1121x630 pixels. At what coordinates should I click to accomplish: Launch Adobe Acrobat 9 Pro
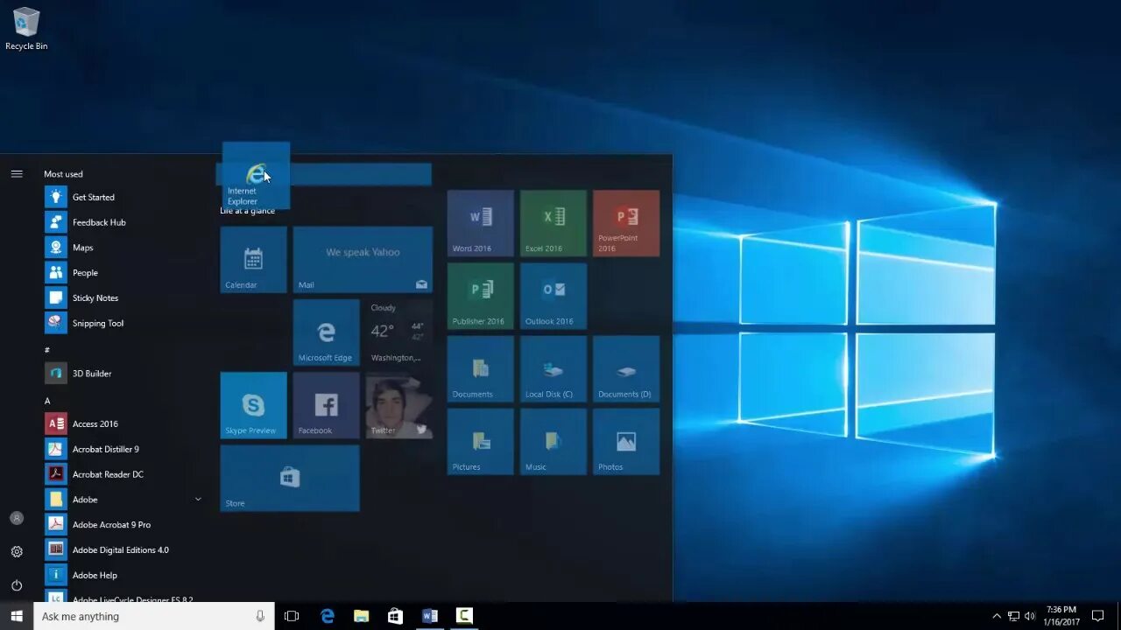pos(123,525)
